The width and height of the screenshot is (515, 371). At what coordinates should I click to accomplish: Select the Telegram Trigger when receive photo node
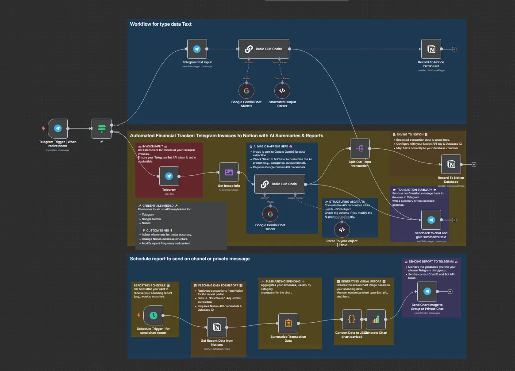click(x=58, y=128)
